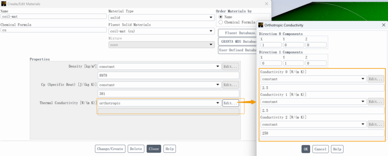Click the Direction 1 Y component field
This screenshot has height=156, width=388.
(294, 63)
